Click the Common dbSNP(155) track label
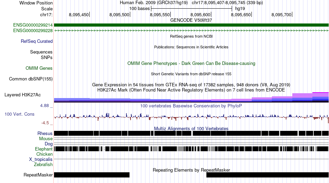329x183 pixels. (30, 79)
